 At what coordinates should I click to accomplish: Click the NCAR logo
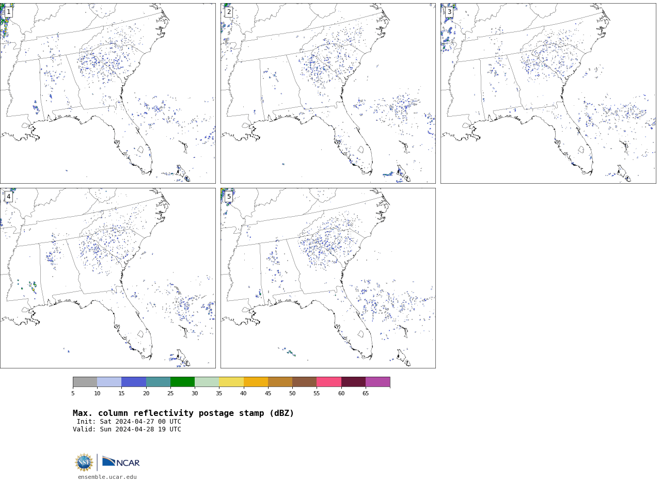[121, 462]
